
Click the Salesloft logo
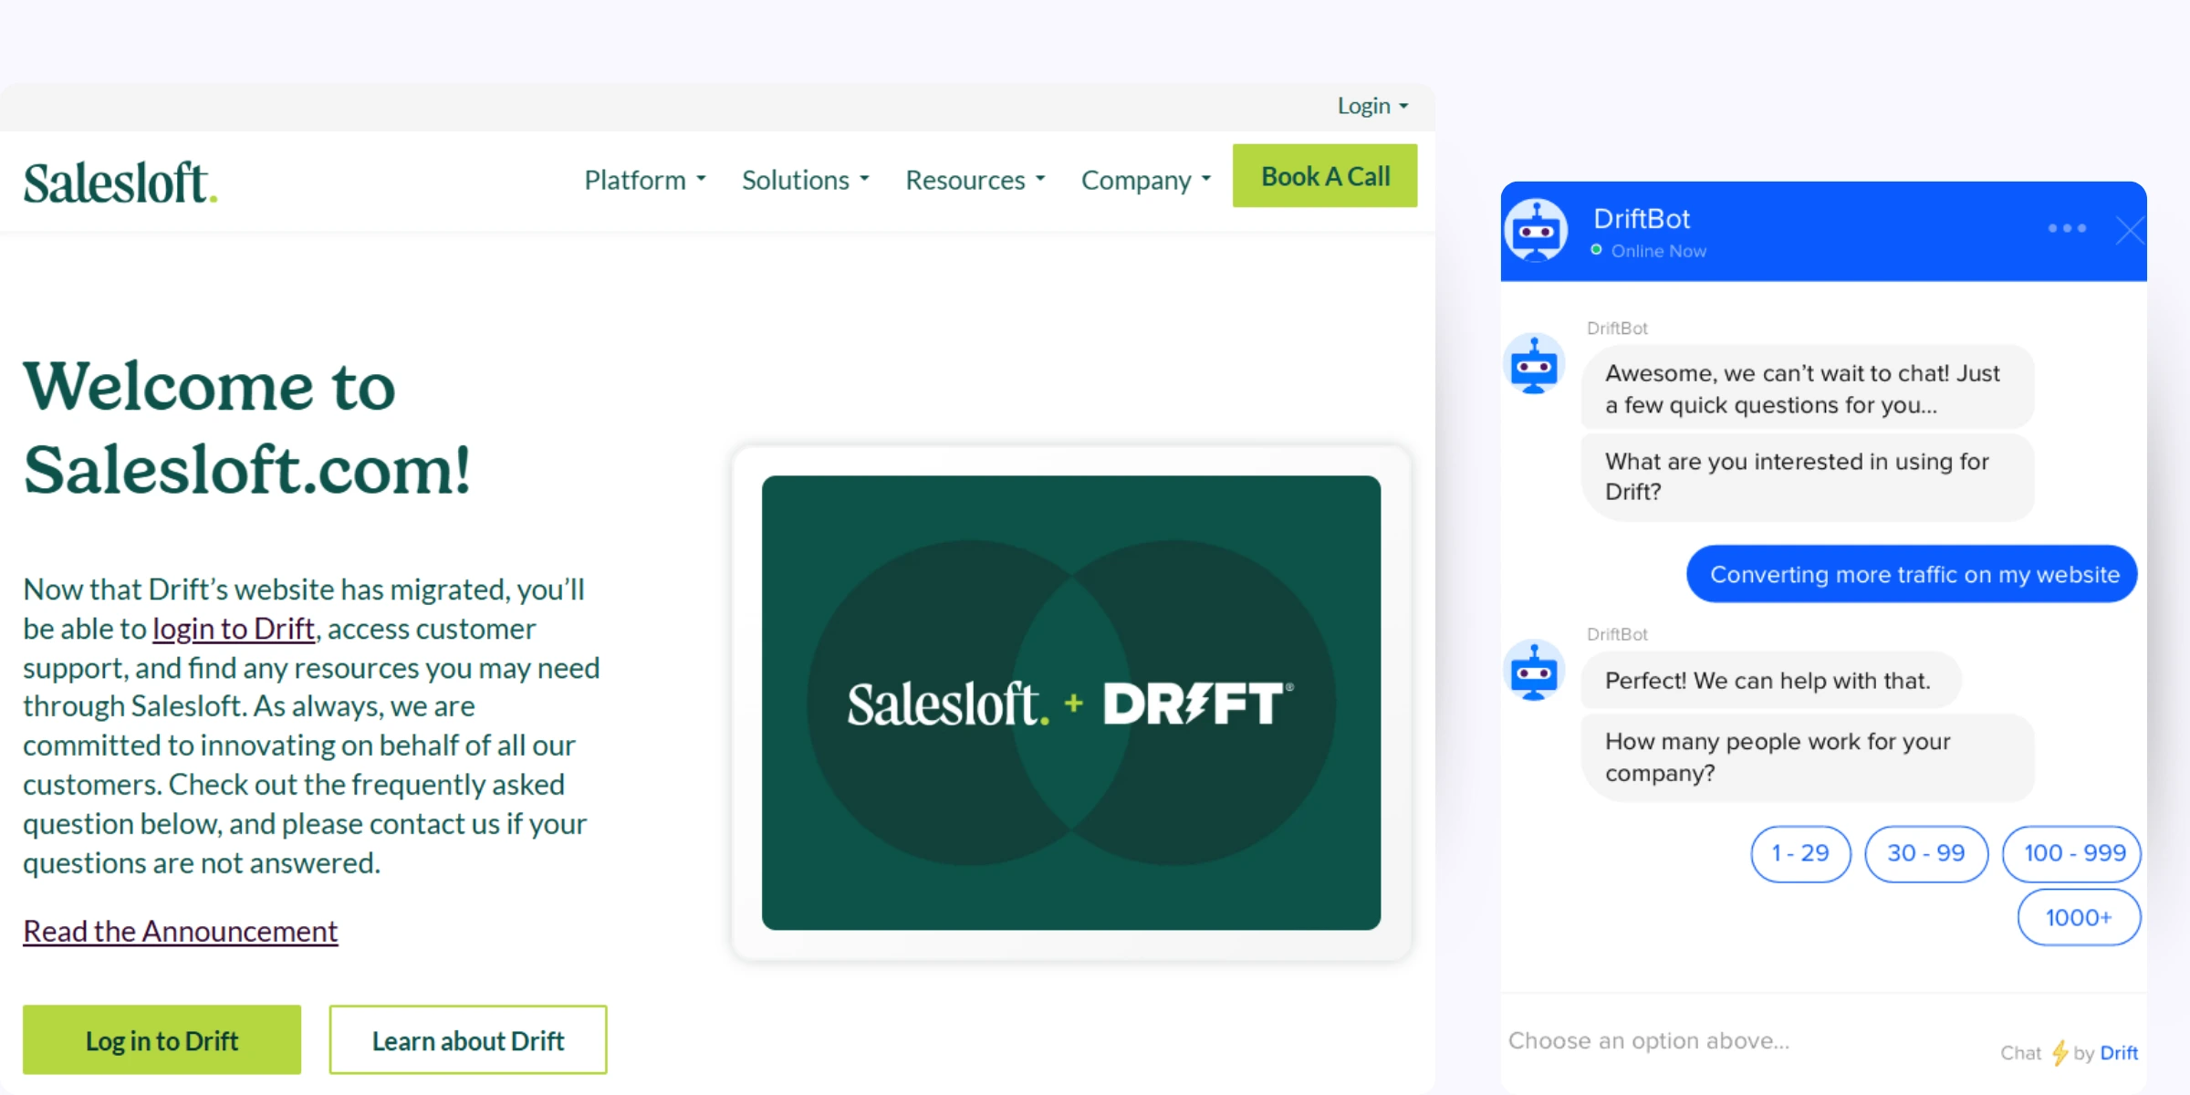[120, 182]
